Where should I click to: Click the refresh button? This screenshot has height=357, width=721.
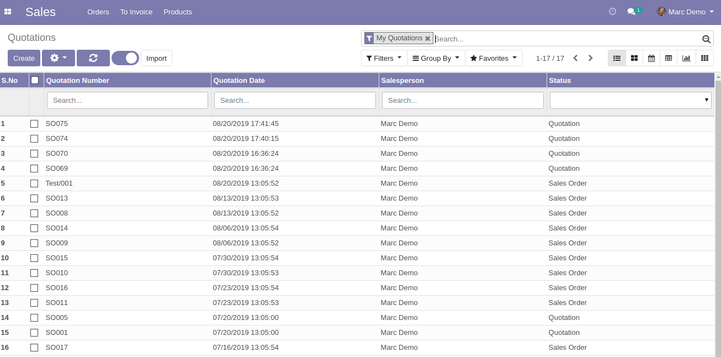[93, 58]
